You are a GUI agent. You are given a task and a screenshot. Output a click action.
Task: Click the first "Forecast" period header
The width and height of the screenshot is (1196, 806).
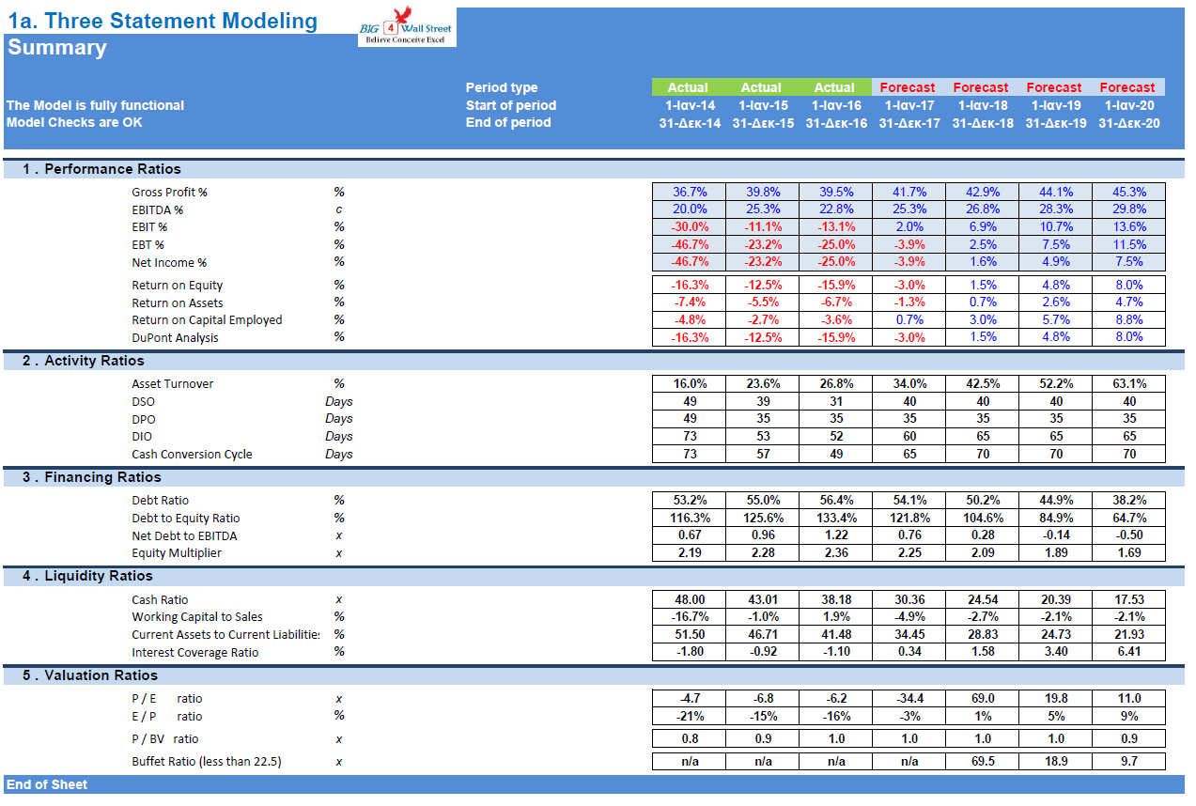(908, 86)
